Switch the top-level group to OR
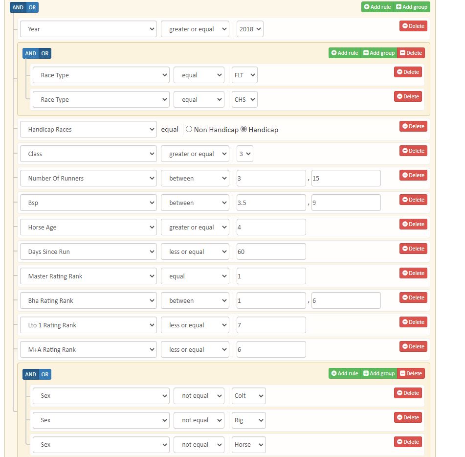465x457 pixels. point(32,7)
